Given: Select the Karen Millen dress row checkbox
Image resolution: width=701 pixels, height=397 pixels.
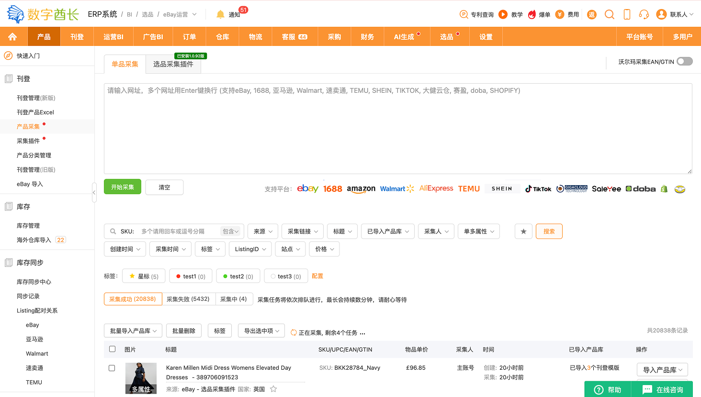Looking at the screenshot, I should pyautogui.click(x=112, y=368).
